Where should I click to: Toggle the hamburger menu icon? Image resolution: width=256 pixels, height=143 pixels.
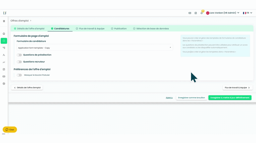point(4,21)
